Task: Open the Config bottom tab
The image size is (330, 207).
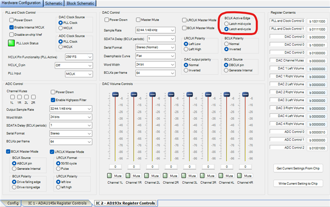Action: 13,203
